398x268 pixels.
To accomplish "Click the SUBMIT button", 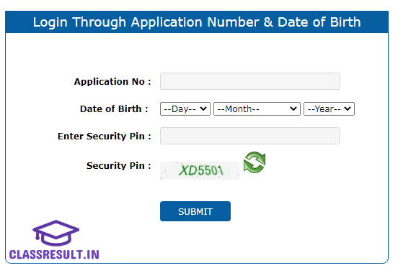I will pyautogui.click(x=195, y=211).
